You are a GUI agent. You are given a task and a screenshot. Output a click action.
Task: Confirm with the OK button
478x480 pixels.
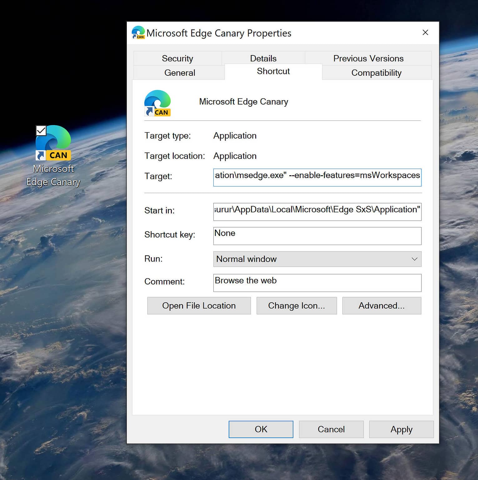pos(261,429)
